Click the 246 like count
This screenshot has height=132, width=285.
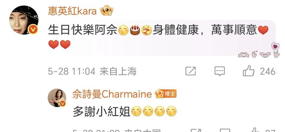(267, 71)
